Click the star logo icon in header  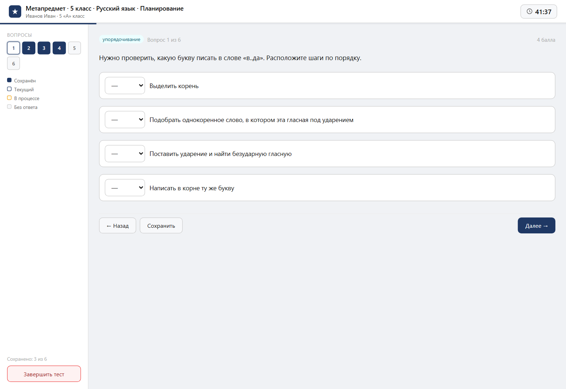tap(15, 12)
